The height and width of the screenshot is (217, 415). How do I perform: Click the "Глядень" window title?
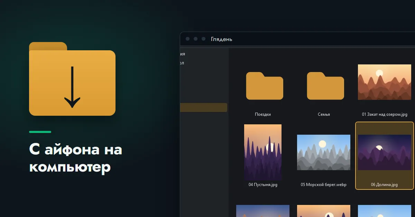pyautogui.click(x=222, y=39)
